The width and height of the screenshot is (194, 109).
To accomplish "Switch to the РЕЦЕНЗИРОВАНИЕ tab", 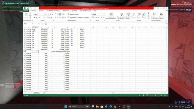I will [85, 11].
